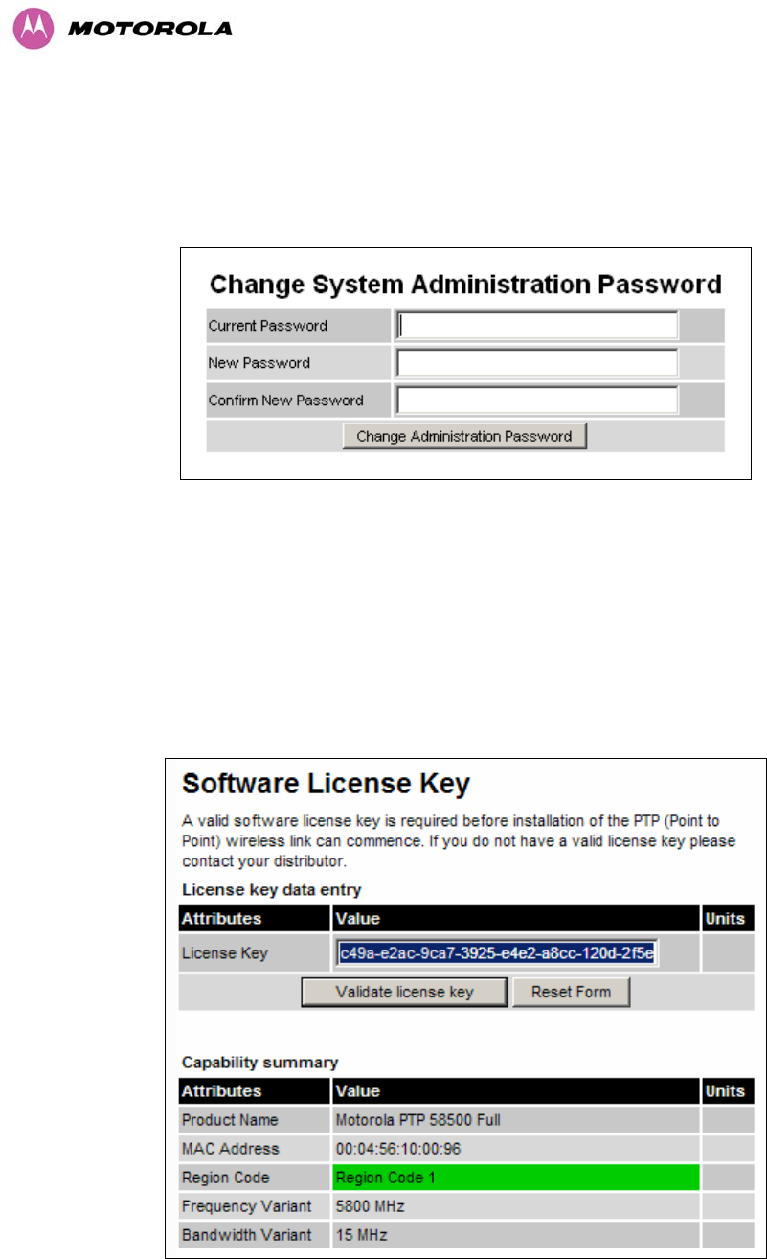This screenshot has height=1259, width=767.
Task: Click the Bandwidth Variant attribute cell
Action: coord(255,1235)
